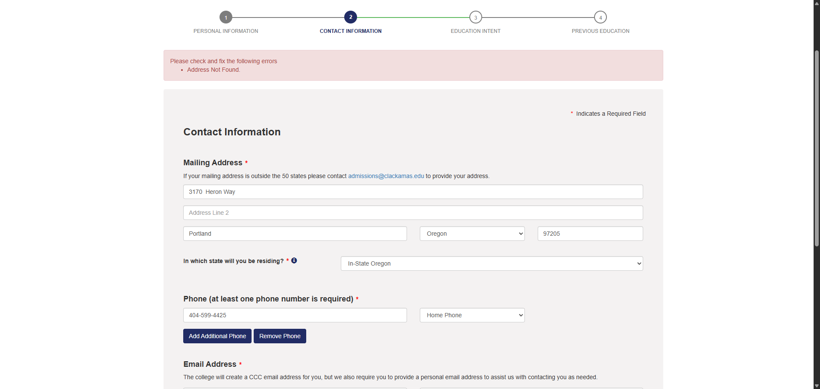Expand the In-State Oregon residency dropdown
Screen dimensions: 820x389
pyautogui.click(x=492, y=263)
